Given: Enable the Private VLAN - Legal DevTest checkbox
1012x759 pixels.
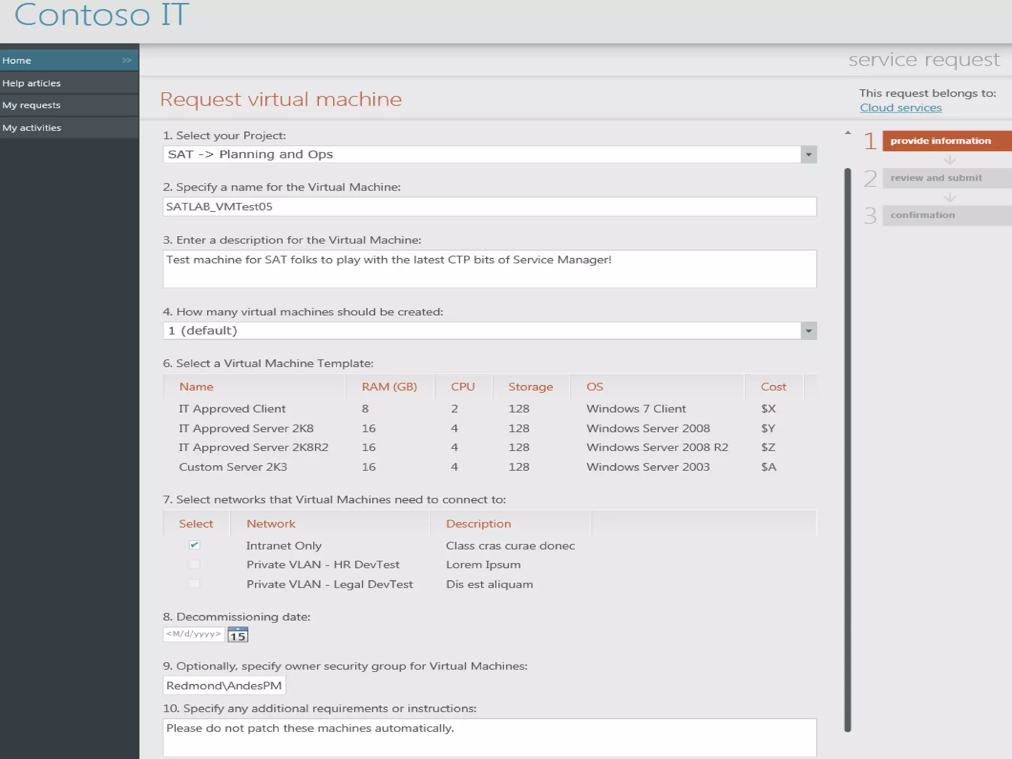Looking at the screenshot, I should click(x=194, y=584).
